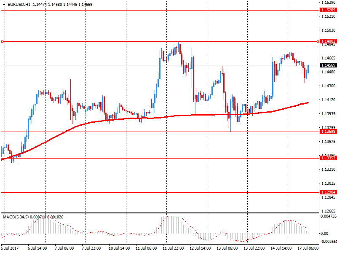
Task: Click right handle of 1.14882 horizontal line
Action: pyautogui.click(x=318, y=41)
